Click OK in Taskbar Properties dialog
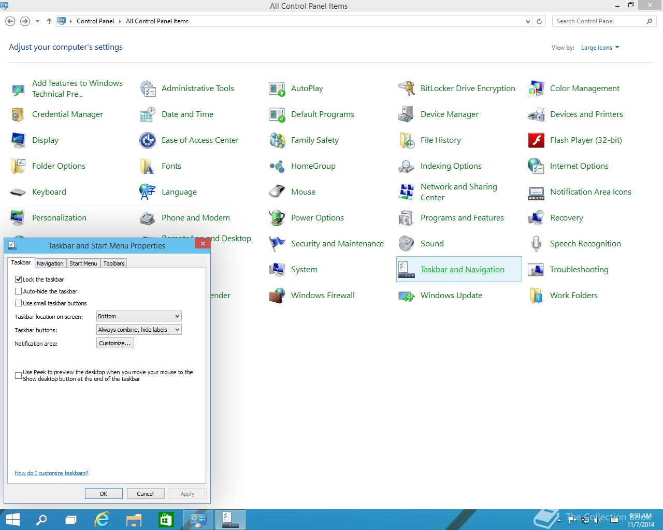Viewport: 663px width, 530px height. pos(104,494)
